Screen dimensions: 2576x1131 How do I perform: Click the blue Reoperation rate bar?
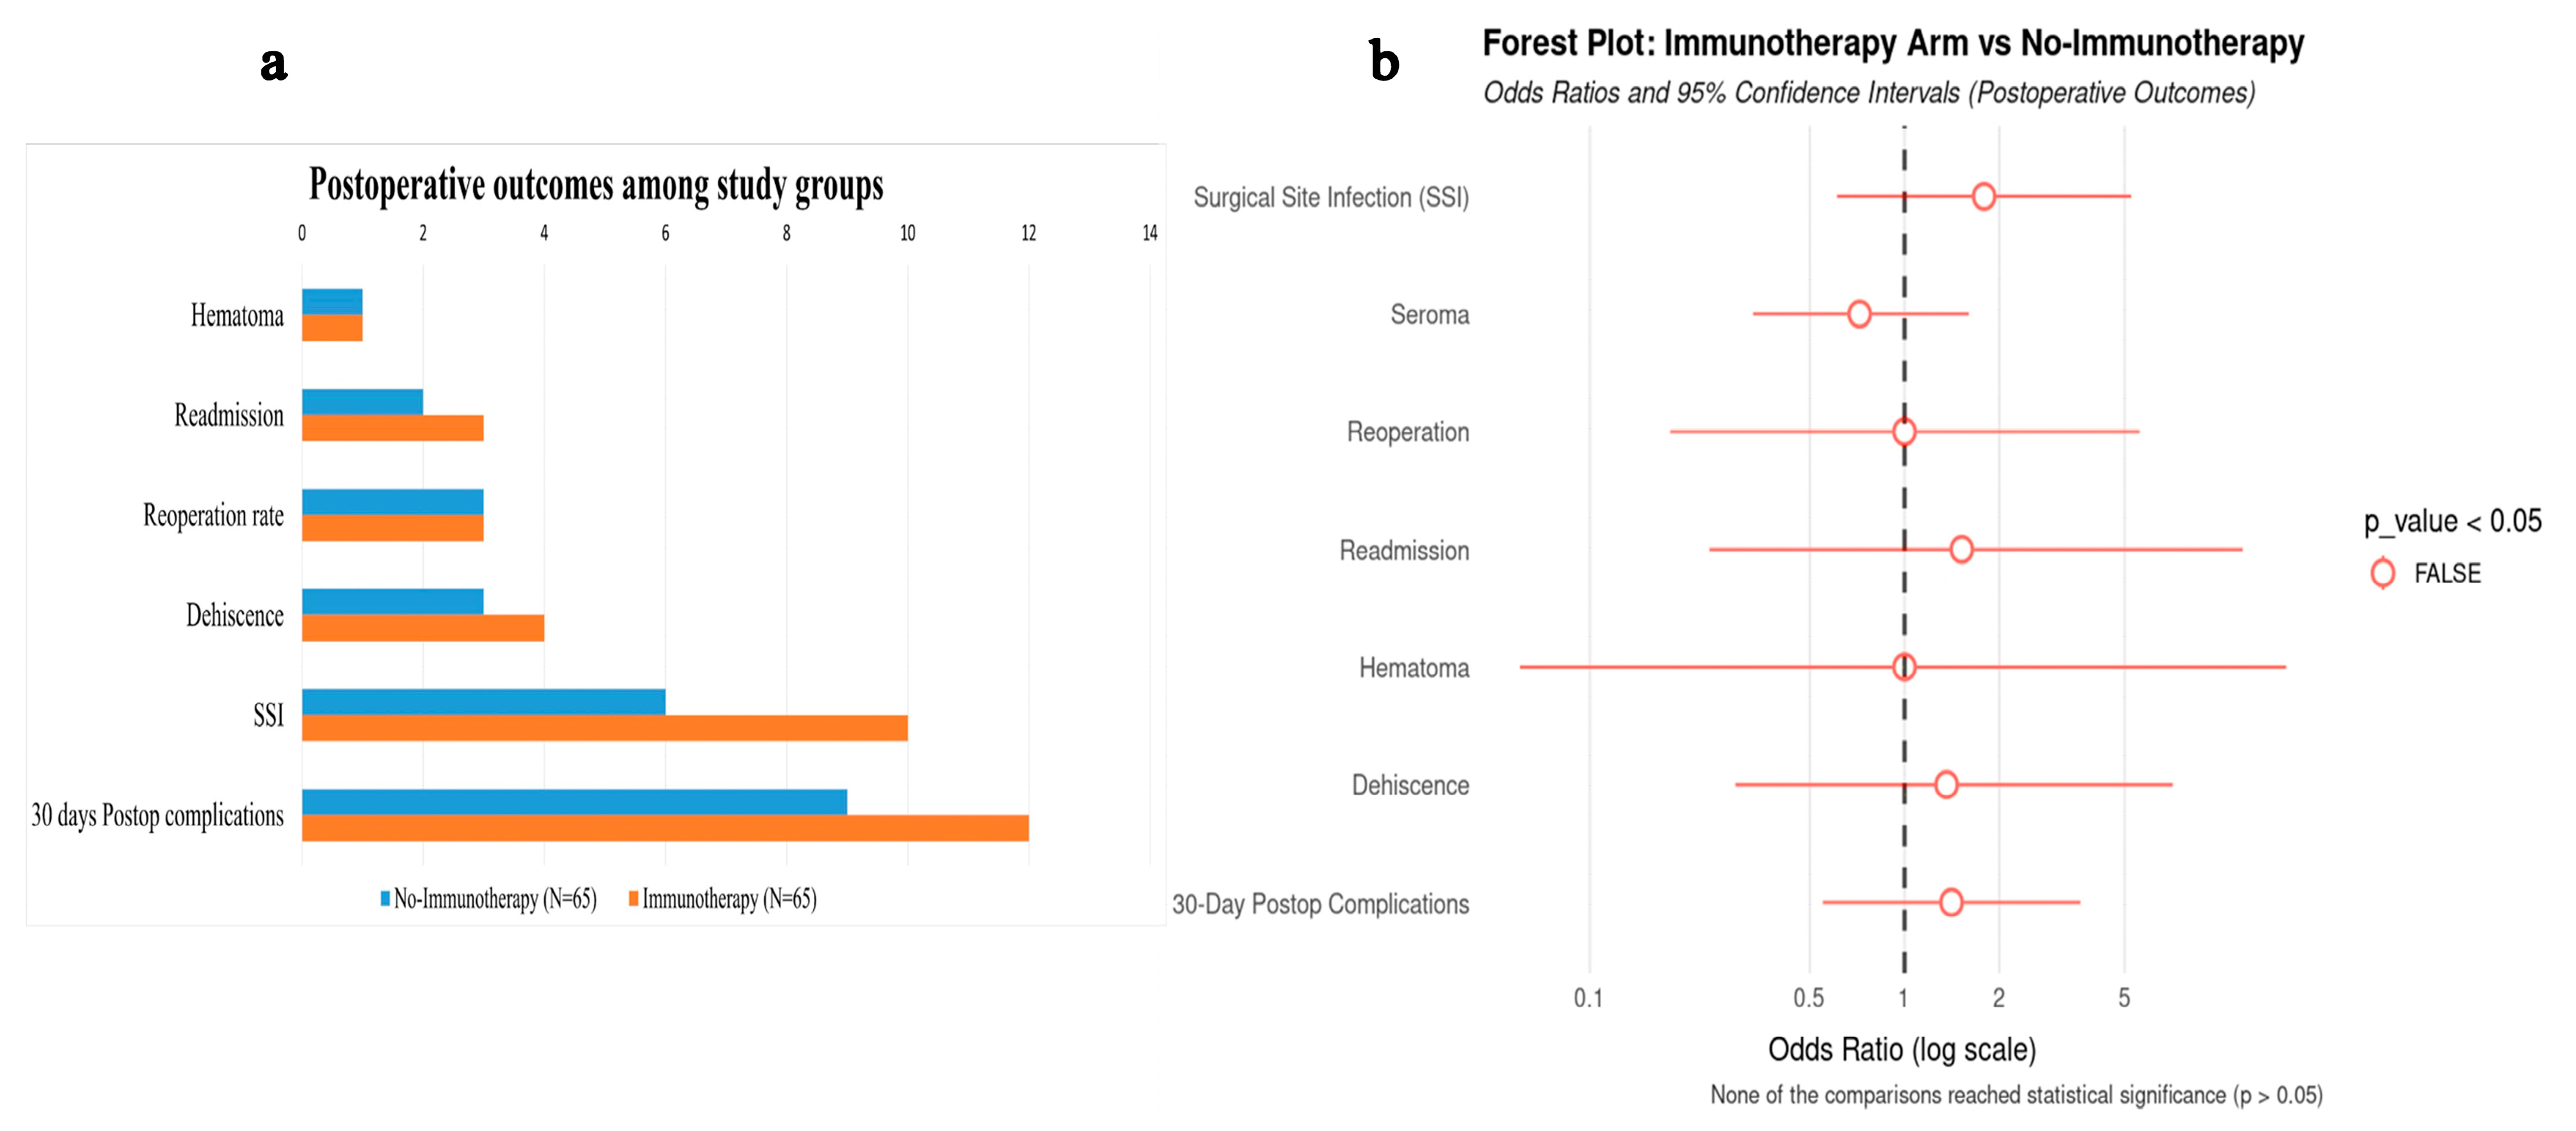[392, 502]
